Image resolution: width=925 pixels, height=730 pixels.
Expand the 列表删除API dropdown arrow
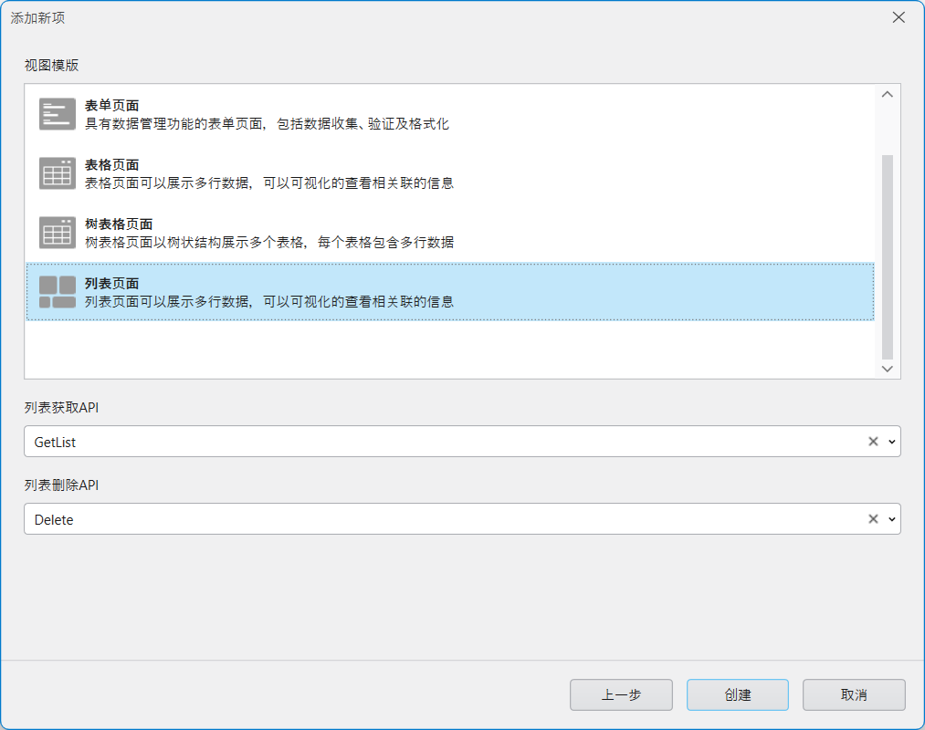coord(892,519)
